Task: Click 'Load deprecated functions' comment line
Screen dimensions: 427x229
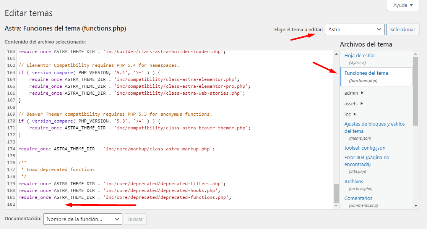Action: pos(58,169)
